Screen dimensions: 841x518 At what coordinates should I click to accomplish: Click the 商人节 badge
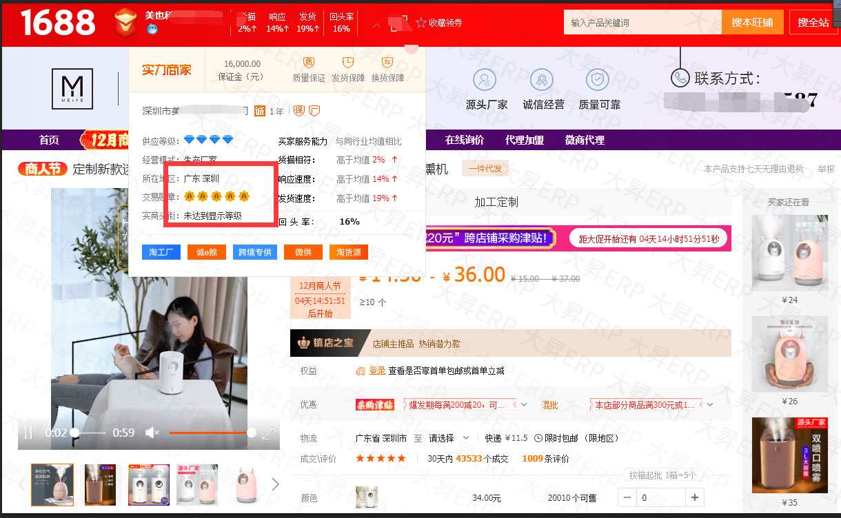pyautogui.click(x=43, y=169)
